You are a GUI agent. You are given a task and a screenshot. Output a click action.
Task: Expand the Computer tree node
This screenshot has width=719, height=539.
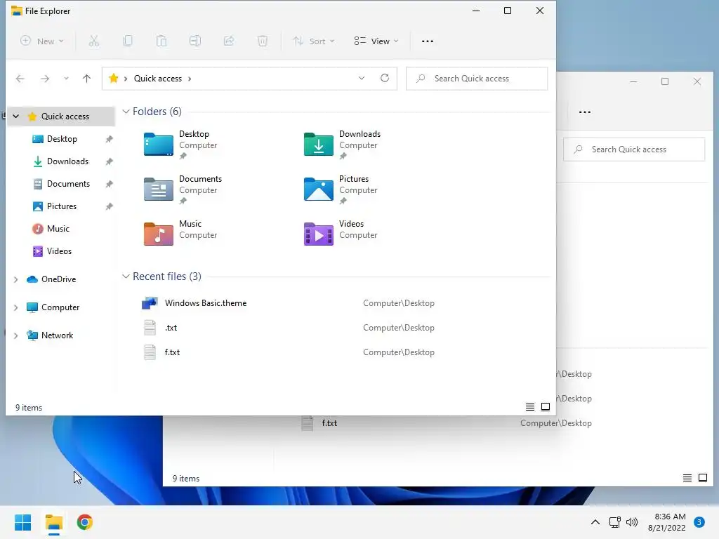(x=15, y=307)
